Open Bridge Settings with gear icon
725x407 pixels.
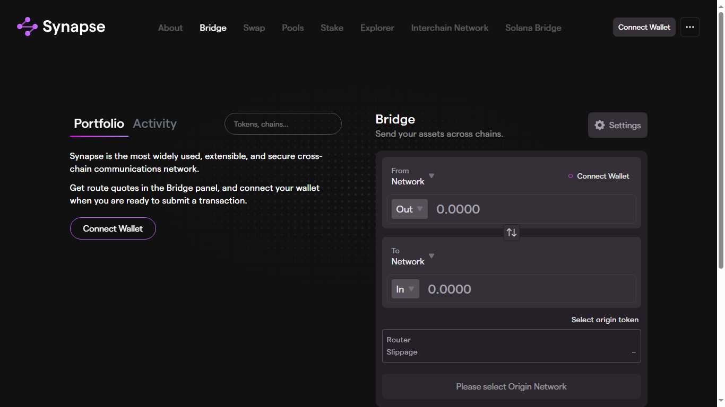[x=617, y=125]
